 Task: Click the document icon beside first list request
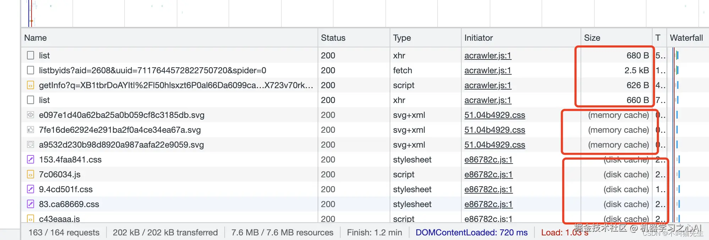[x=31, y=56]
